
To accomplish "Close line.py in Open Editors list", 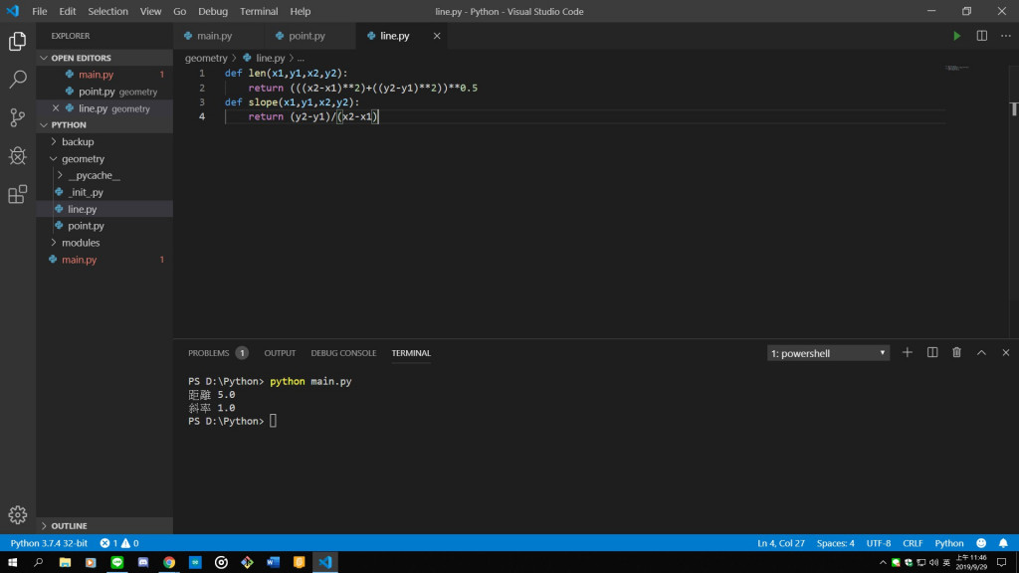I will 56,108.
